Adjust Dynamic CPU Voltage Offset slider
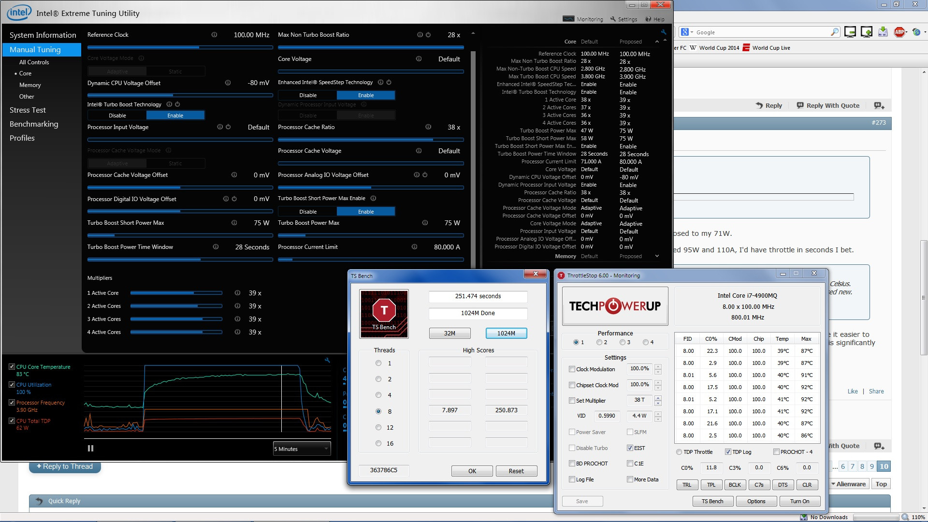928x522 pixels. point(180,95)
